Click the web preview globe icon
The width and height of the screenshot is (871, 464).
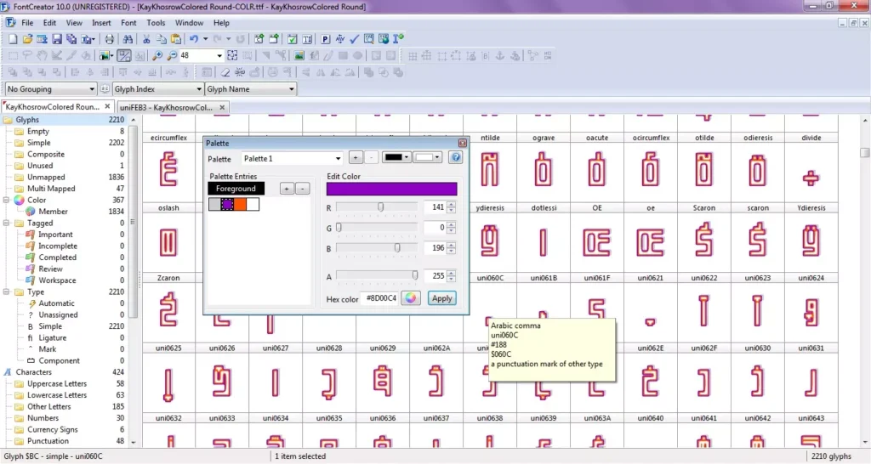click(x=384, y=39)
